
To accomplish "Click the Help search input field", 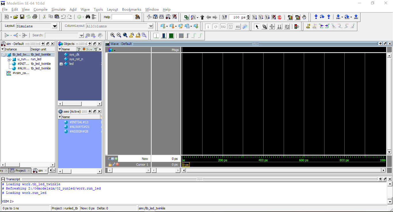I will (122, 17).
